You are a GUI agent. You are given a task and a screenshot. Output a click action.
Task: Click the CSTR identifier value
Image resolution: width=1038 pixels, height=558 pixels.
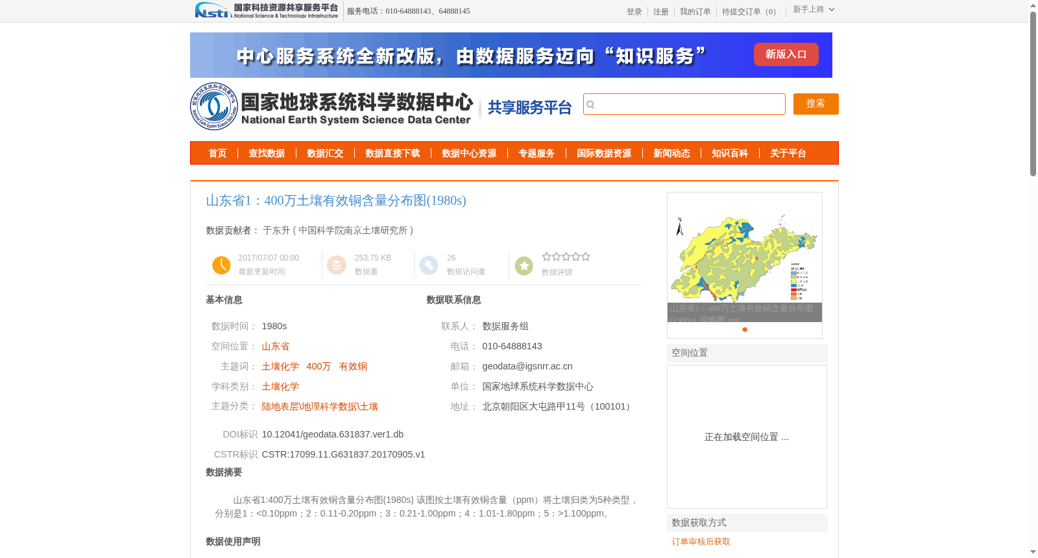pyautogui.click(x=343, y=454)
